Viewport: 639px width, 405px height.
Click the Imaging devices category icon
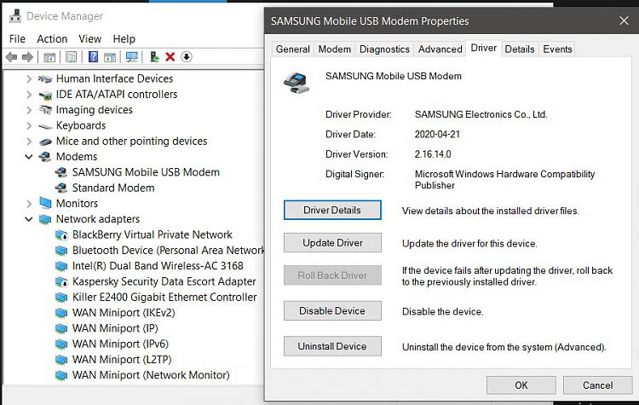(45, 110)
